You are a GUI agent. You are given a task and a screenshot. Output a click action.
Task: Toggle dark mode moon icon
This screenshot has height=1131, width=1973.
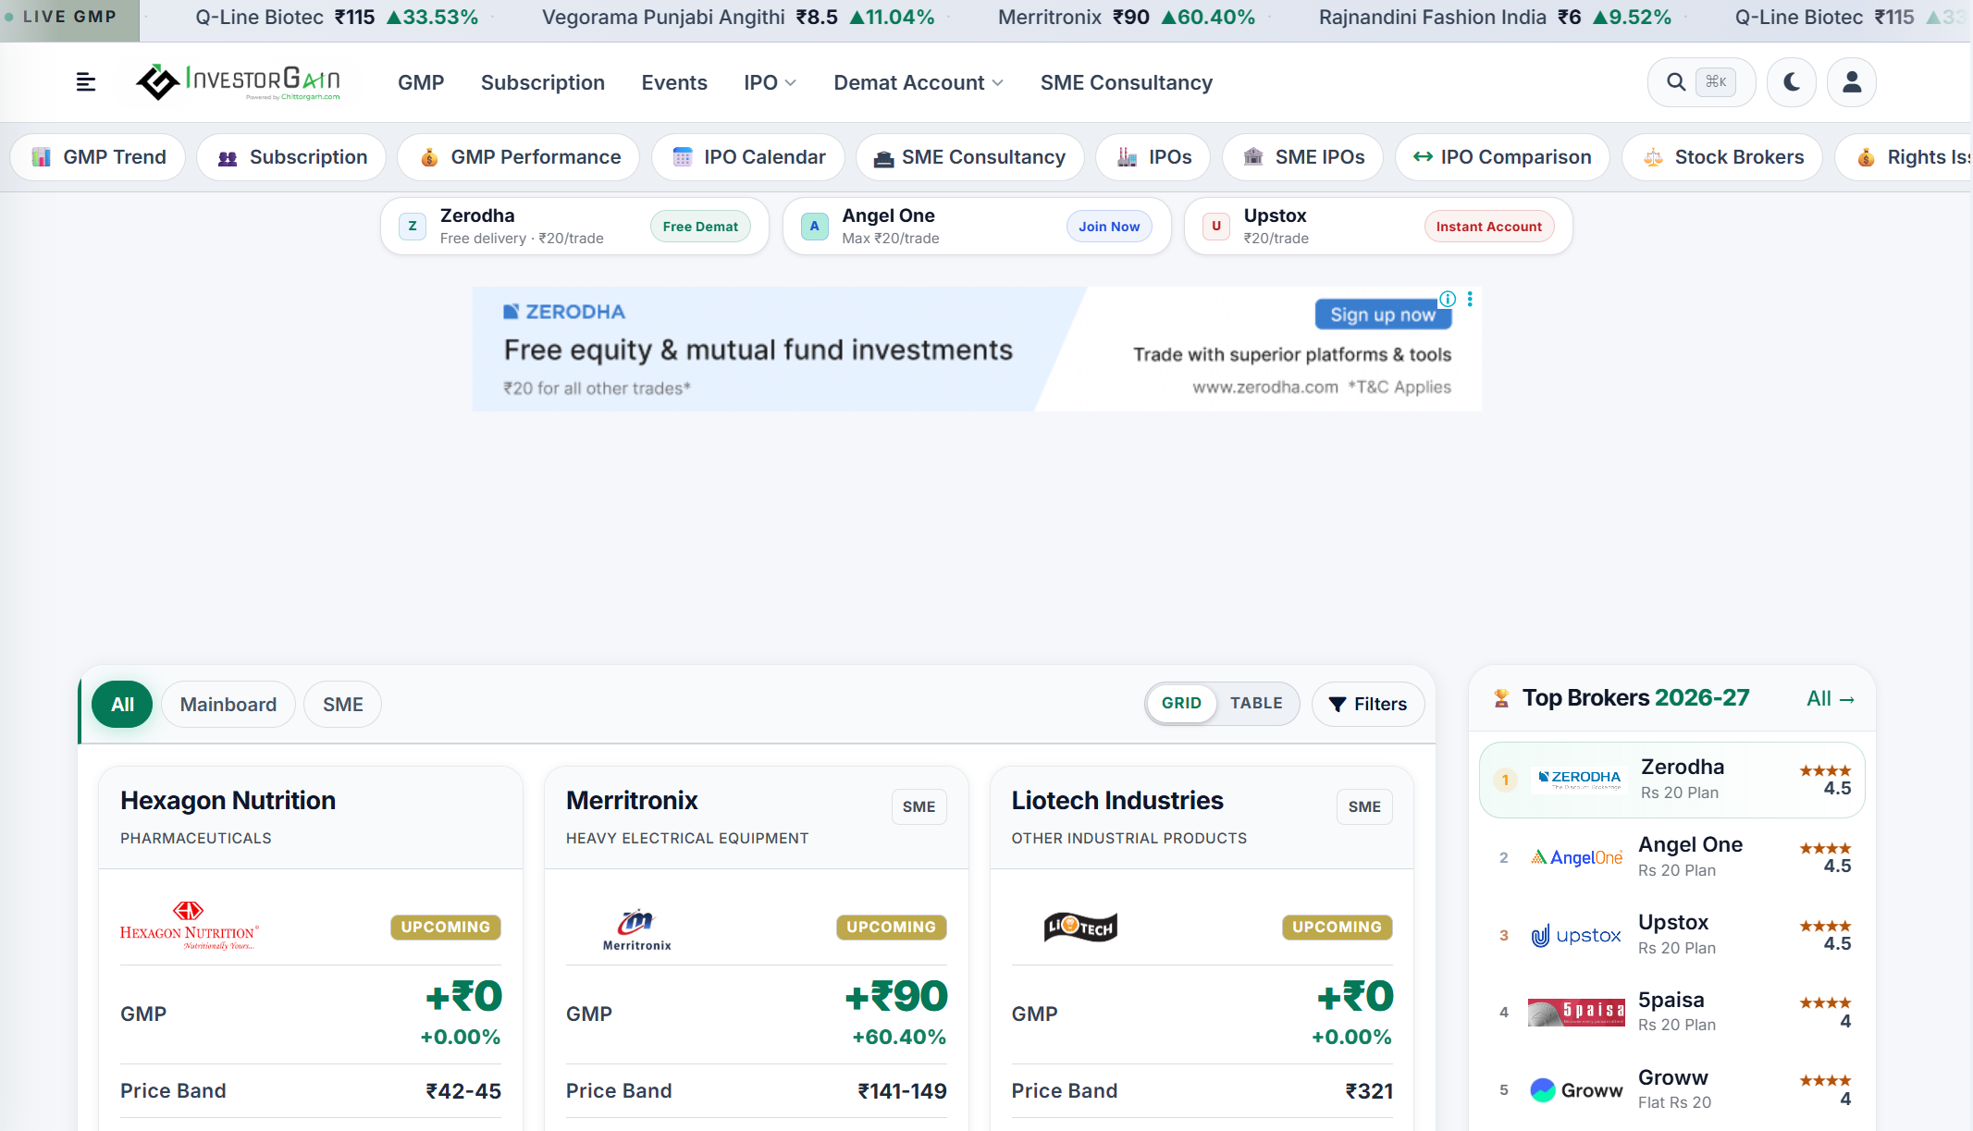(1792, 82)
